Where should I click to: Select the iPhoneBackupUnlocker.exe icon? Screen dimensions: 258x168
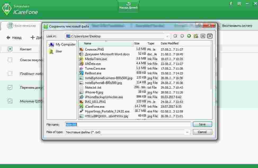[81, 97]
